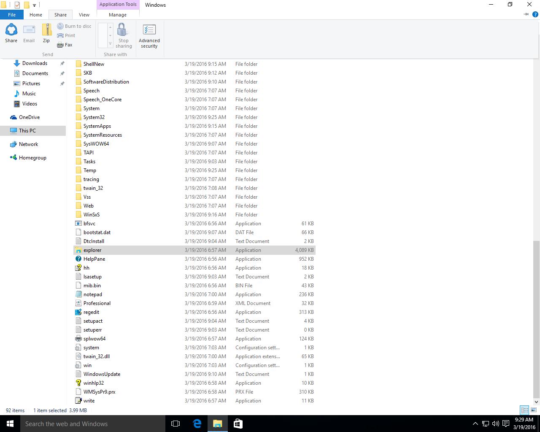The width and height of the screenshot is (540, 432).
Task: Select Homegroup in navigation pane
Action: pos(32,158)
